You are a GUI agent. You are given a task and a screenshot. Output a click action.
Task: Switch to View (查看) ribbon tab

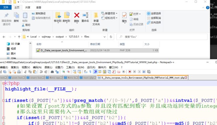(39, 7)
